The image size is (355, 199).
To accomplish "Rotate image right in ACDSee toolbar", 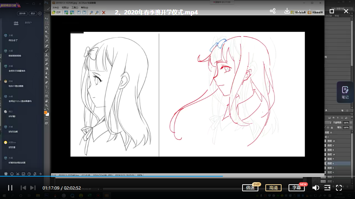I will coord(84,12).
